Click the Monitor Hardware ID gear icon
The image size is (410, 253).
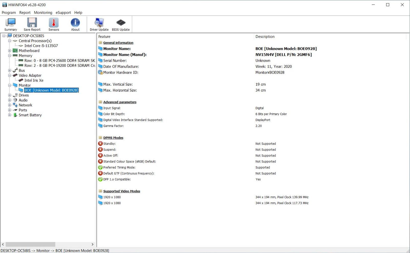tap(100, 72)
